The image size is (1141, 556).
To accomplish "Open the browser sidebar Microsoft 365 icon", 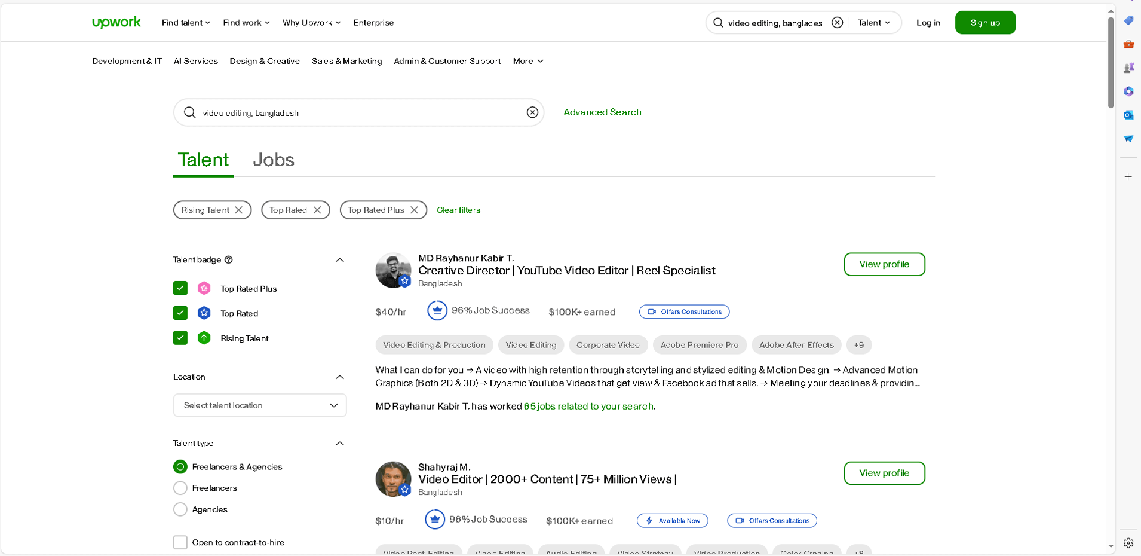I will (x=1128, y=91).
